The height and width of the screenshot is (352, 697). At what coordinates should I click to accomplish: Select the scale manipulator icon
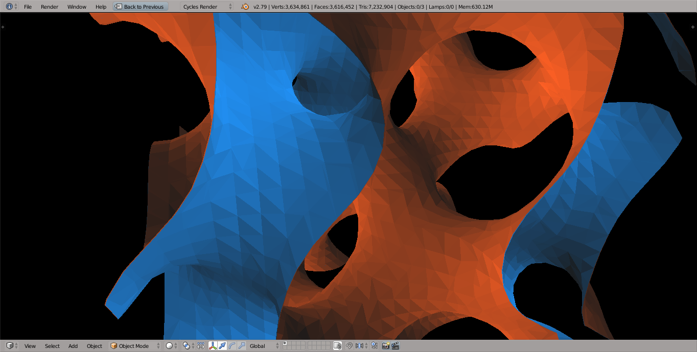click(x=242, y=345)
